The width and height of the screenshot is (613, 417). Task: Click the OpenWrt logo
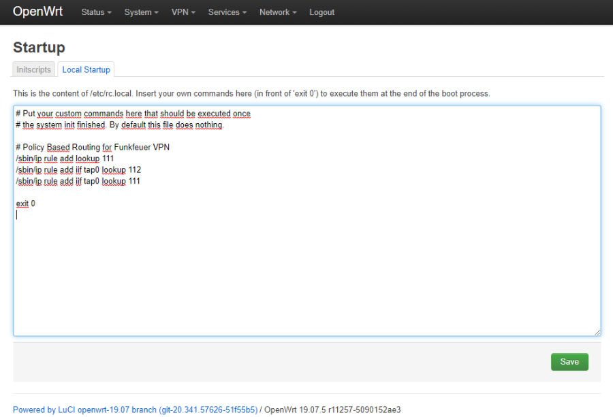click(x=38, y=12)
